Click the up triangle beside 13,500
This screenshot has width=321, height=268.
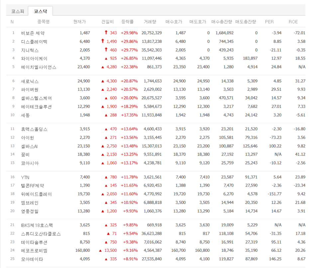pyautogui.click(x=100, y=251)
